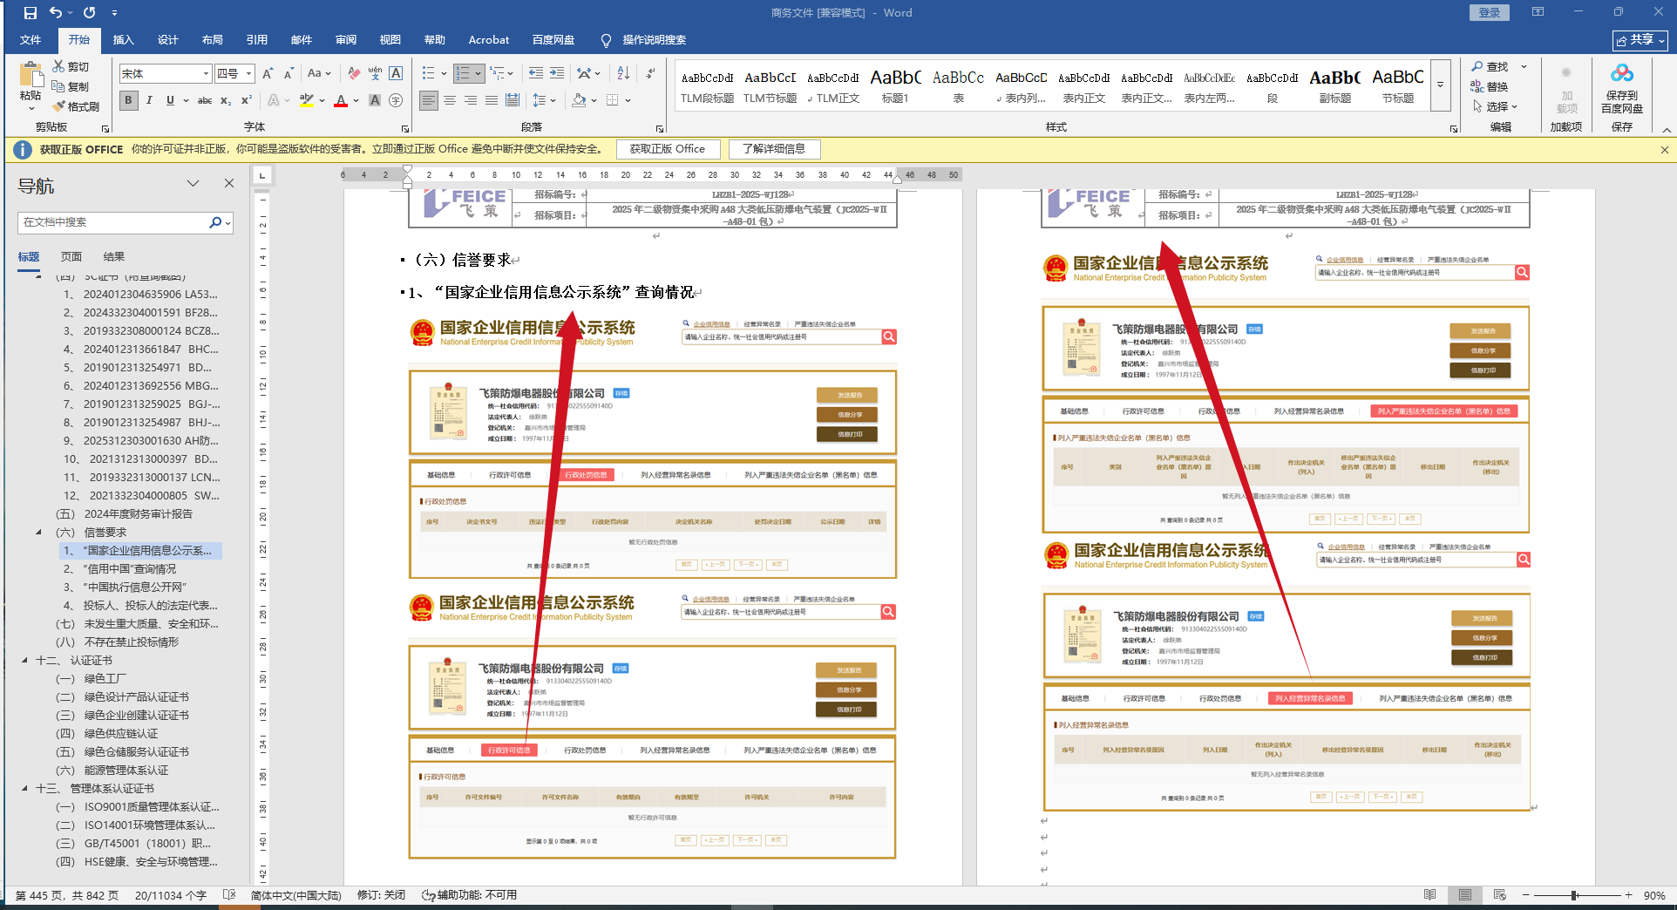Sort the selected paragraphs
Image resolution: width=1677 pixels, height=910 pixels.
coord(623,74)
